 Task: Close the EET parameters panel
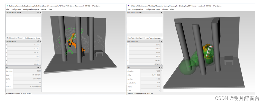pyautogui.click(x=162, y=68)
